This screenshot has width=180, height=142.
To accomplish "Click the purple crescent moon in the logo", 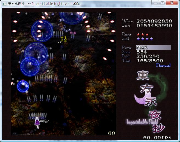I will point(143,97).
